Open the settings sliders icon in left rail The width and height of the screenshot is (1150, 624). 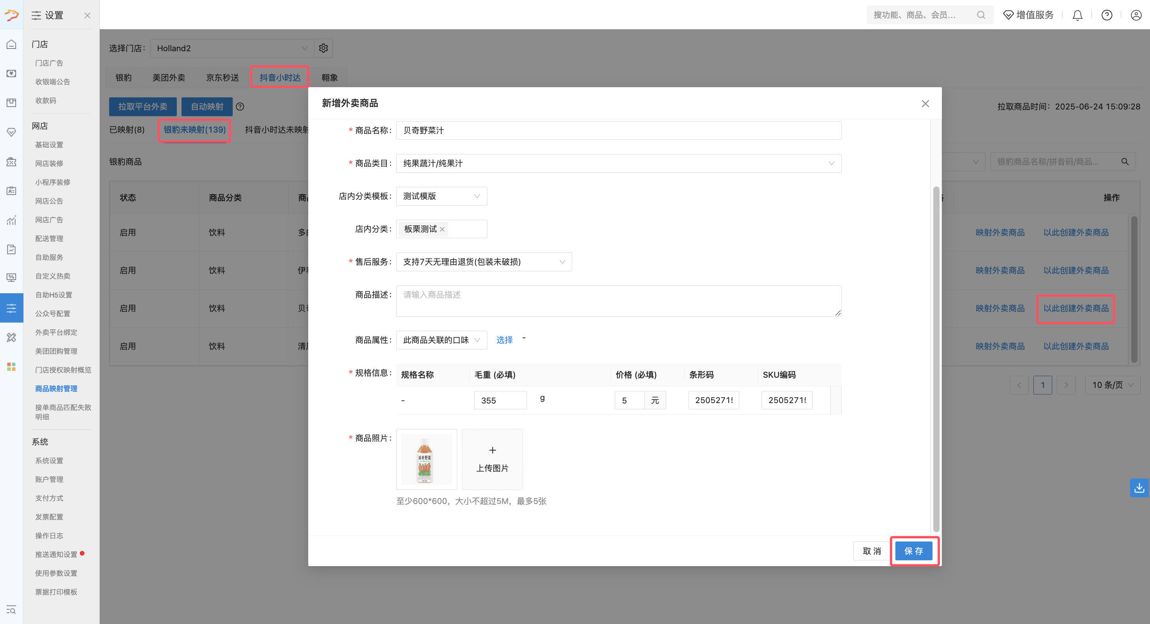pyautogui.click(x=12, y=308)
